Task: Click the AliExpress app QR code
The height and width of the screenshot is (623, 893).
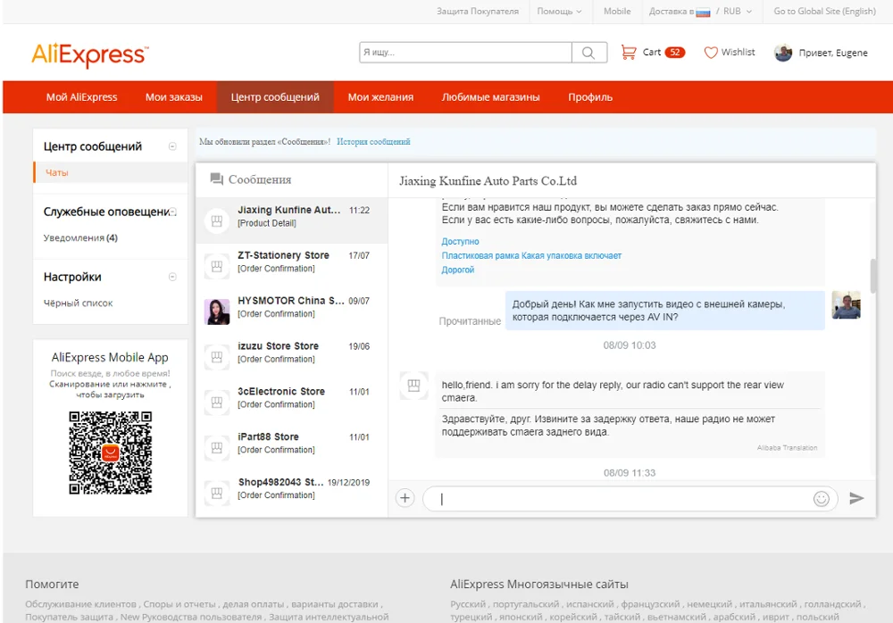Action: [111, 453]
